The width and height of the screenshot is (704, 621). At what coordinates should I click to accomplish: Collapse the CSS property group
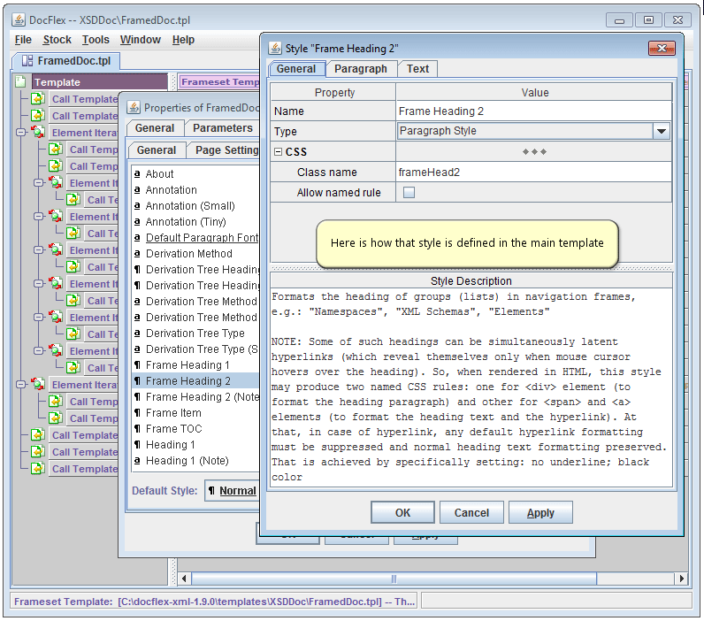click(278, 152)
